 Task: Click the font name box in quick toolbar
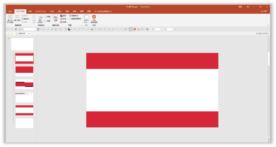tap(30, 29)
